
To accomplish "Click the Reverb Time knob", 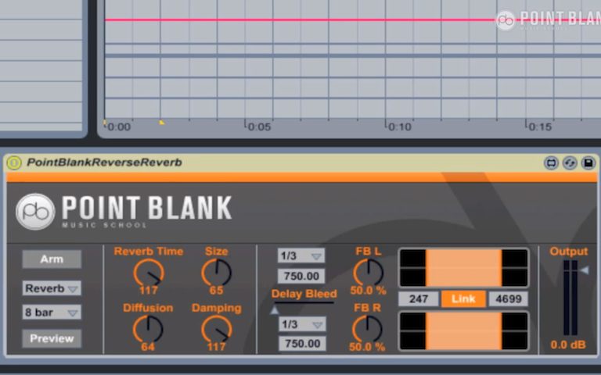I will click(149, 273).
